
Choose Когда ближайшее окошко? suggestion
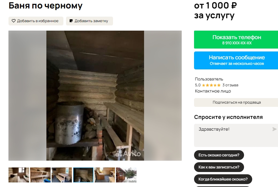pyautogui.click(x=223, y=179)
